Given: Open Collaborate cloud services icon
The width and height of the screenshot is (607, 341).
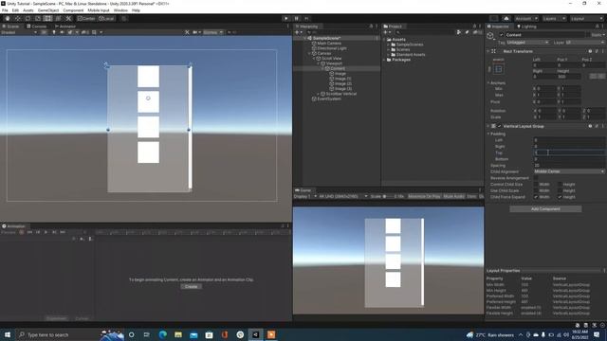Looking at the screenshot, I should click(x=506, y=18).
